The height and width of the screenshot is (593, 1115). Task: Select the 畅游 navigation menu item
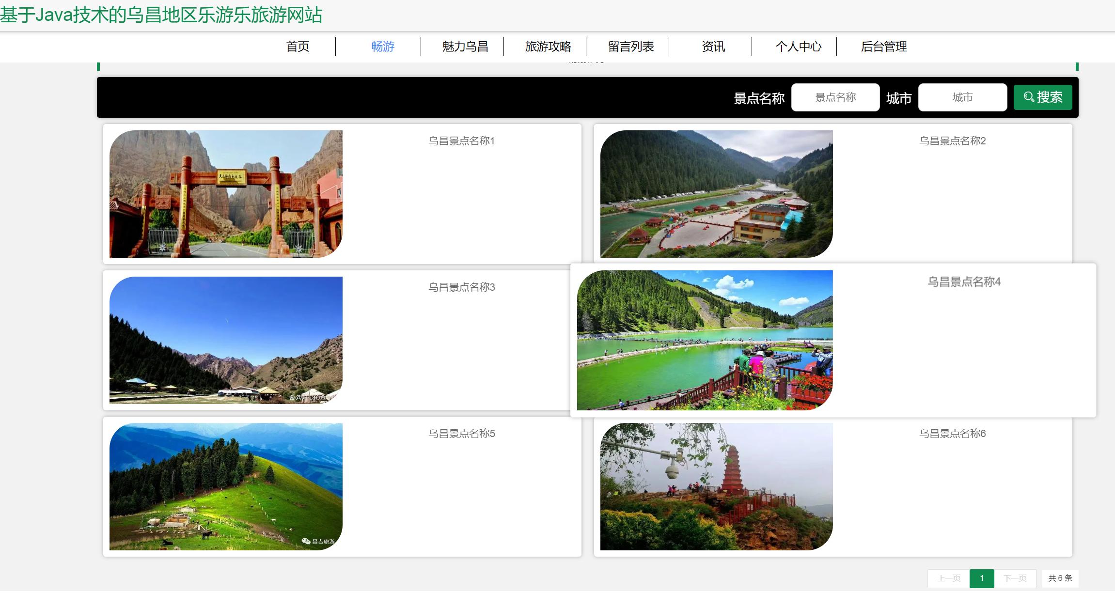point(382,47)
